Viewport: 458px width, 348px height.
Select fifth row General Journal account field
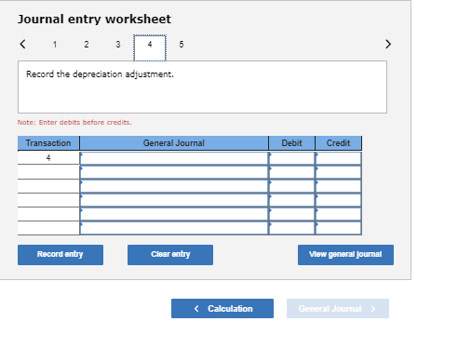[x=174, y=214]
